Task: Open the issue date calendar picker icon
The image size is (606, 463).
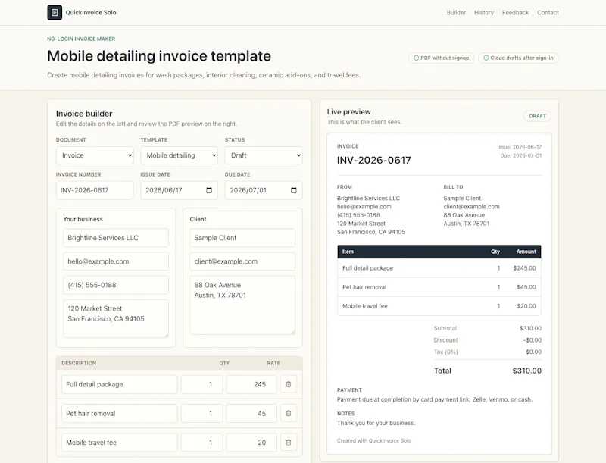Action: point(209,190)
